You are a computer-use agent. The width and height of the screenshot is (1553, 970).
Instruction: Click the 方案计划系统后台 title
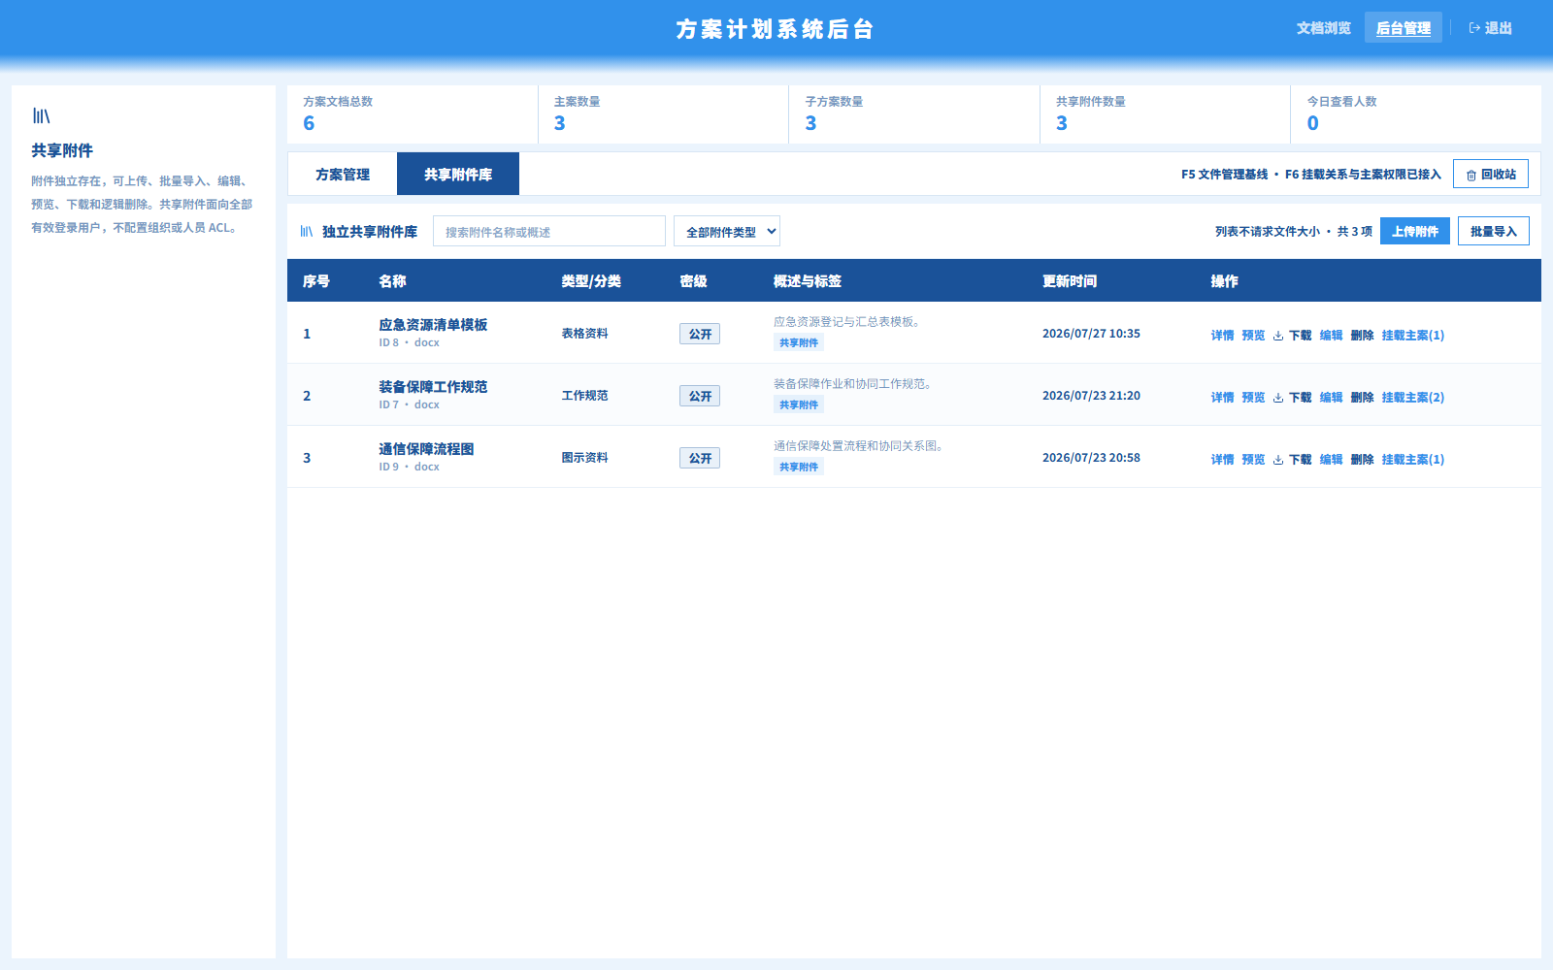776,29
